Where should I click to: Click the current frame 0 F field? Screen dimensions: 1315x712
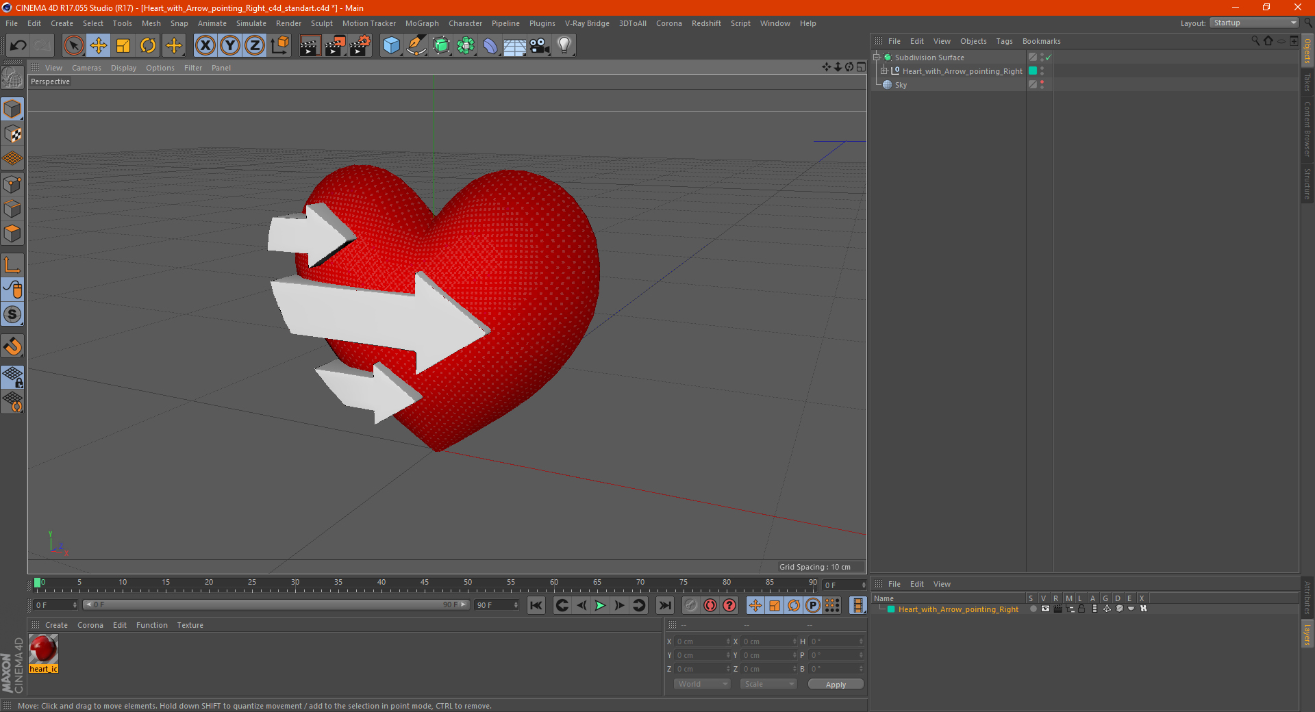55,605
